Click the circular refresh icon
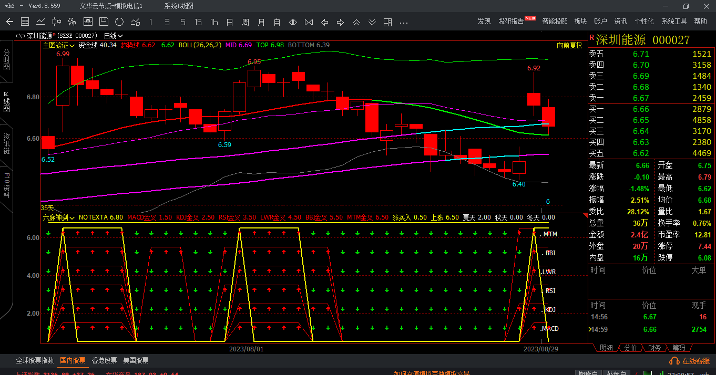 click(119, 22)
